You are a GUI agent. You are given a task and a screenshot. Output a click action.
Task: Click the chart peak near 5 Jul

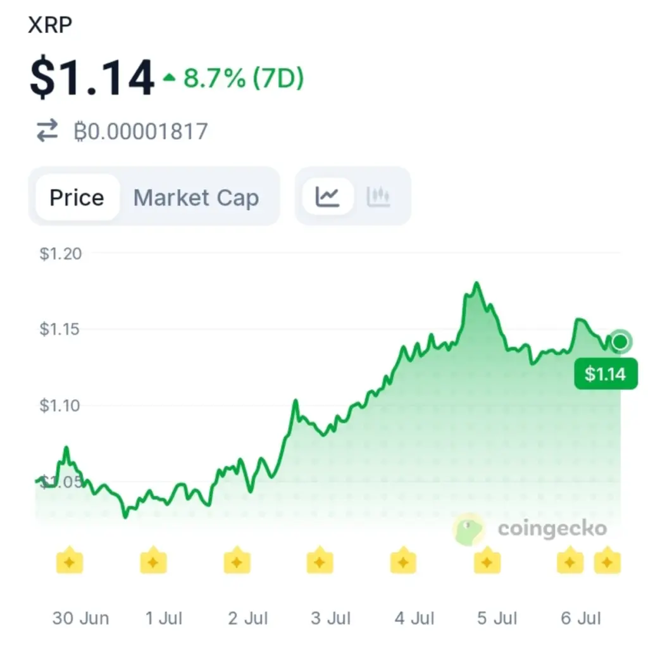[477, 284]
